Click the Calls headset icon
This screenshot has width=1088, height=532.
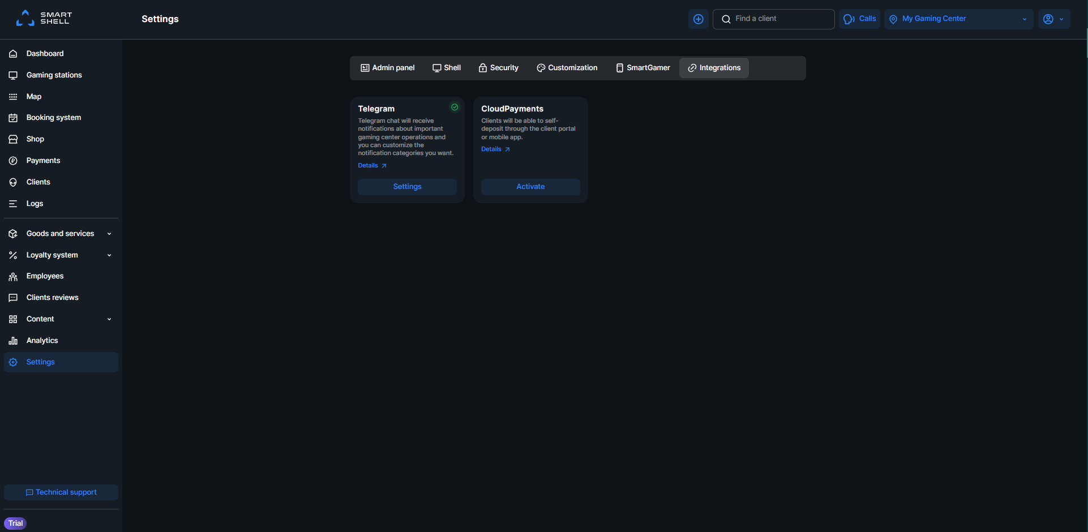pyautogui.click(x=849, y=19)
